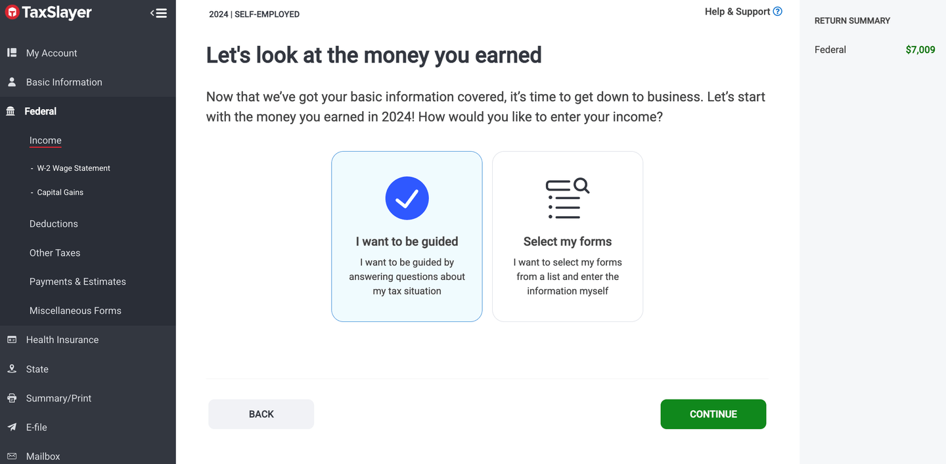Click the State map pin icon
The height and width of the screenshot is (464, 946).
pos(12,369)
